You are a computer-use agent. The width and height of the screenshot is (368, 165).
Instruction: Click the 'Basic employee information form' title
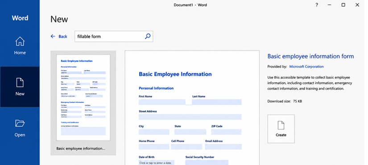[310, 56]
